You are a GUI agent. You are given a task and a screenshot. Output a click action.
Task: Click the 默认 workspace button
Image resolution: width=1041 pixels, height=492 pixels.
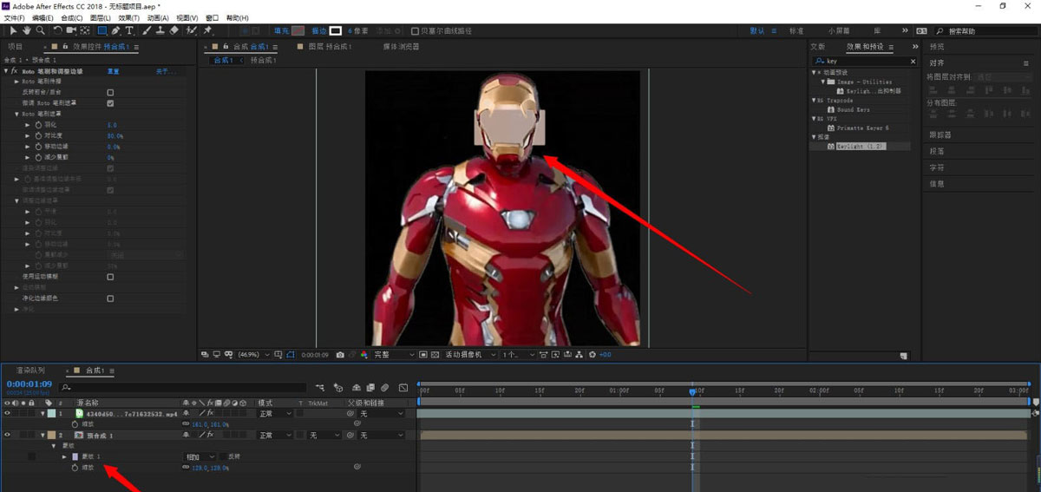[x=757, y=31]
